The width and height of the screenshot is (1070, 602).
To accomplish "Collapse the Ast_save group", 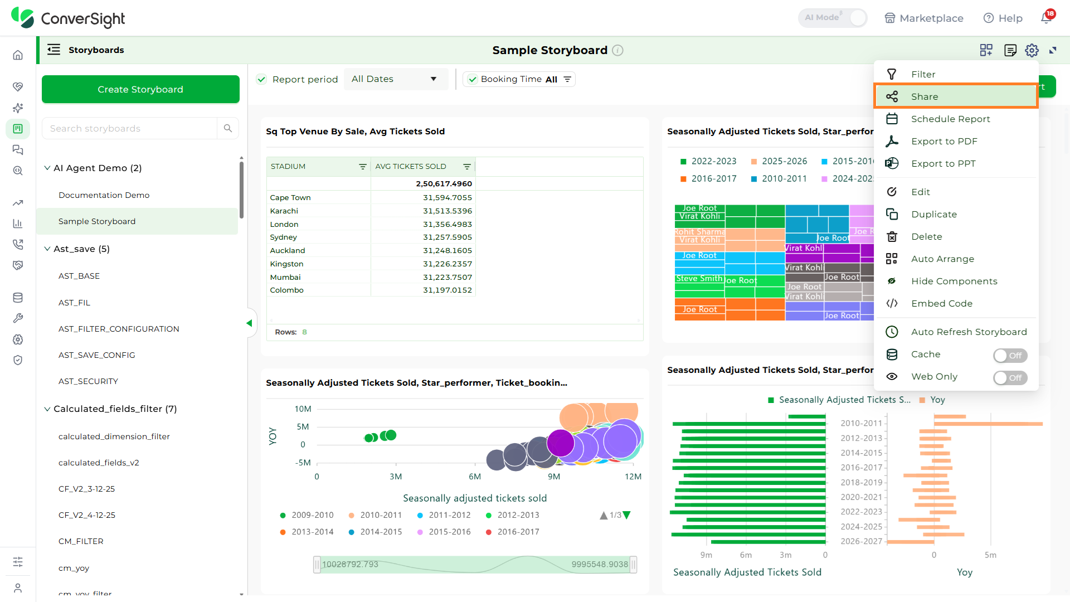I will pyautogui.click(x=47, y=249).
